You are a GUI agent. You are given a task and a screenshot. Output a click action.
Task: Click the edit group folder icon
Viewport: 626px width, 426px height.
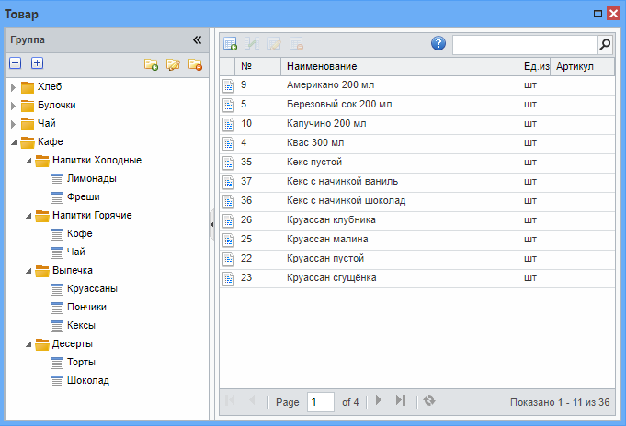click(173, 64)
